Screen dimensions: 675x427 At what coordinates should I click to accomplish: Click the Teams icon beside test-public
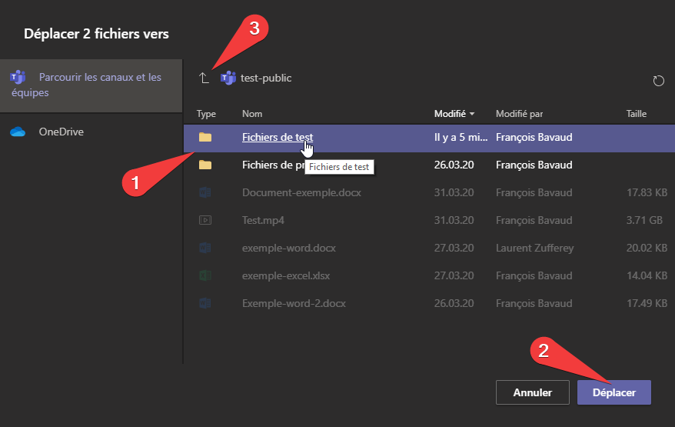(x=228, y=78)
